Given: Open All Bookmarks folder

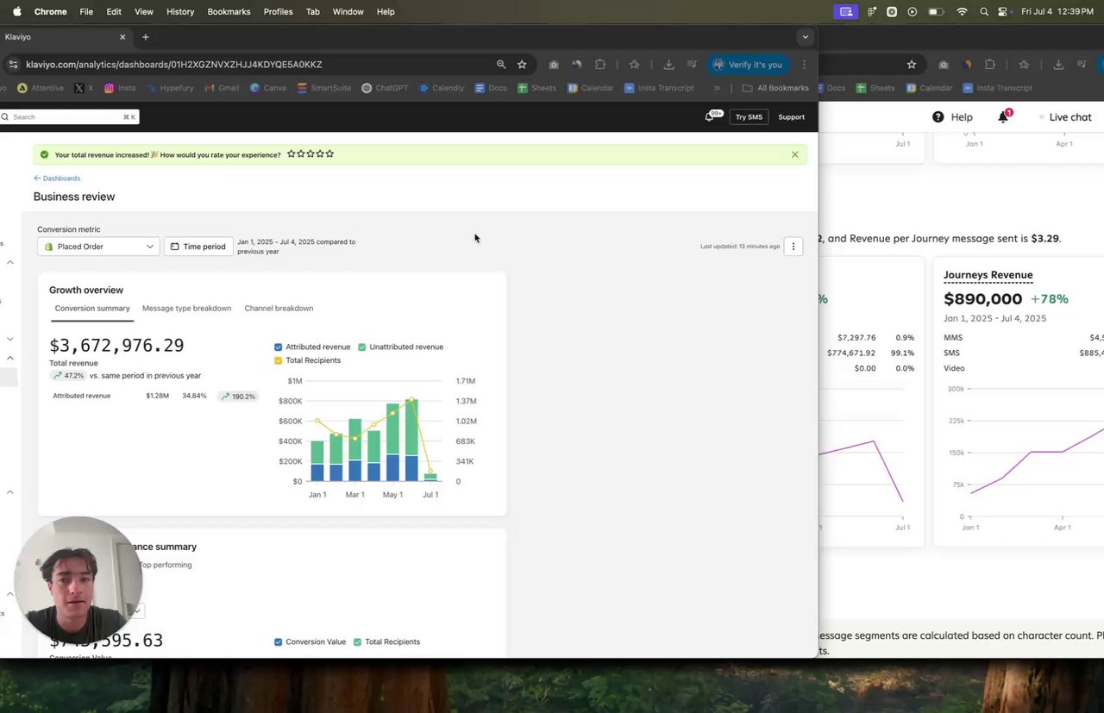Looking at the screenshot, I should point(775,88).
